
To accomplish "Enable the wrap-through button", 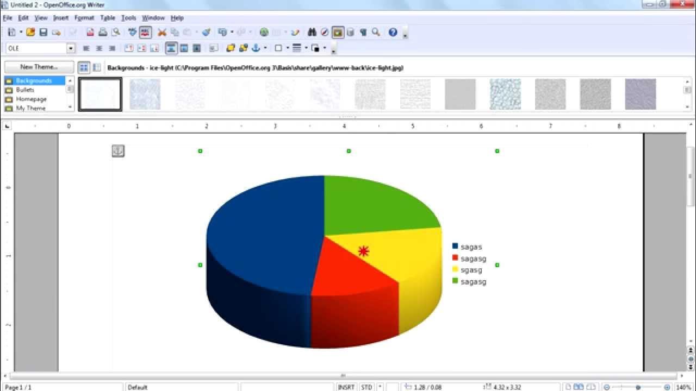I will (x=197, y=48).
